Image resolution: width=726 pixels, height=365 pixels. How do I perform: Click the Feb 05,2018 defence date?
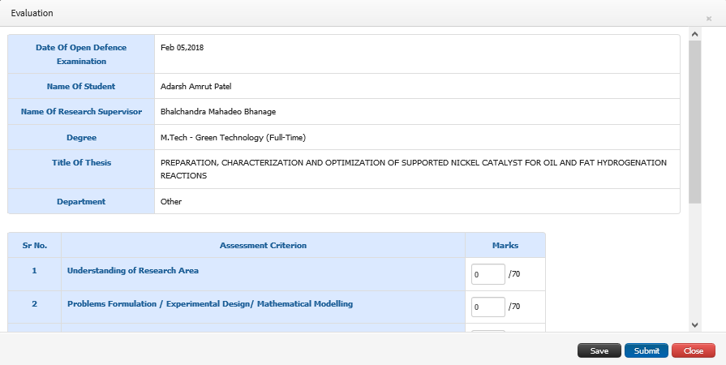(182, 47)
